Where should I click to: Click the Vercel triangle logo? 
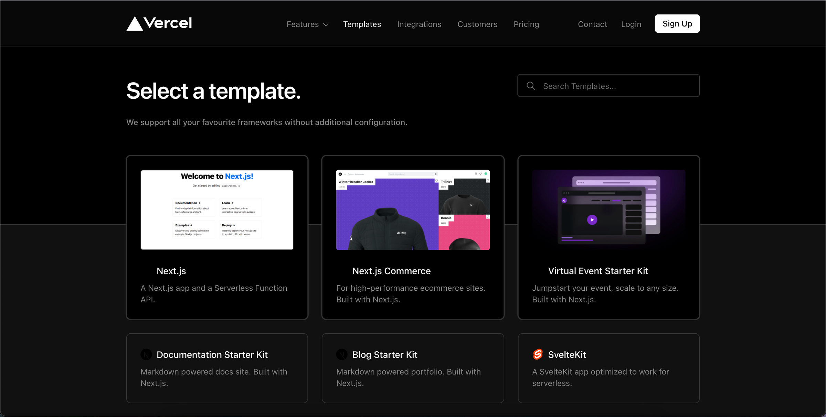coord(134,23)
